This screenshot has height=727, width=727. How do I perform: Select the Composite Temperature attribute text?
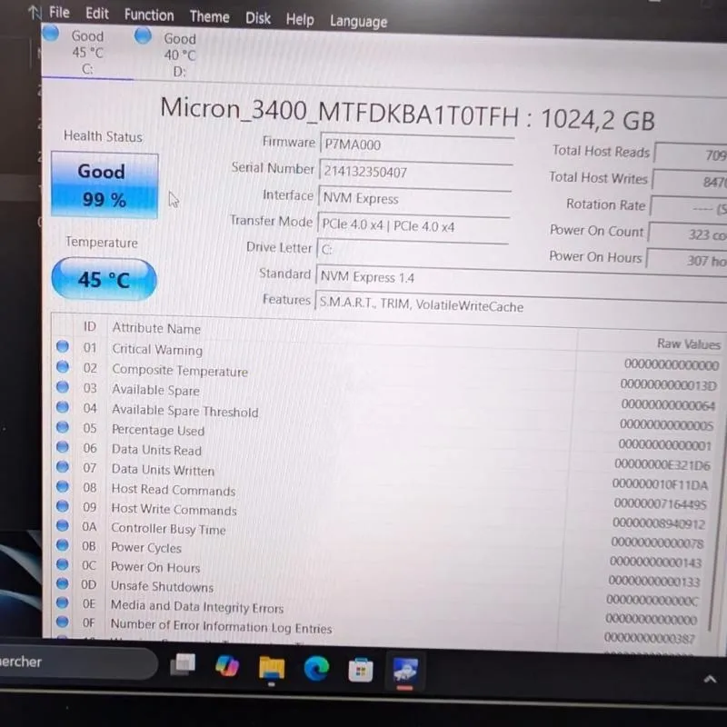click(x=180, y=371)
